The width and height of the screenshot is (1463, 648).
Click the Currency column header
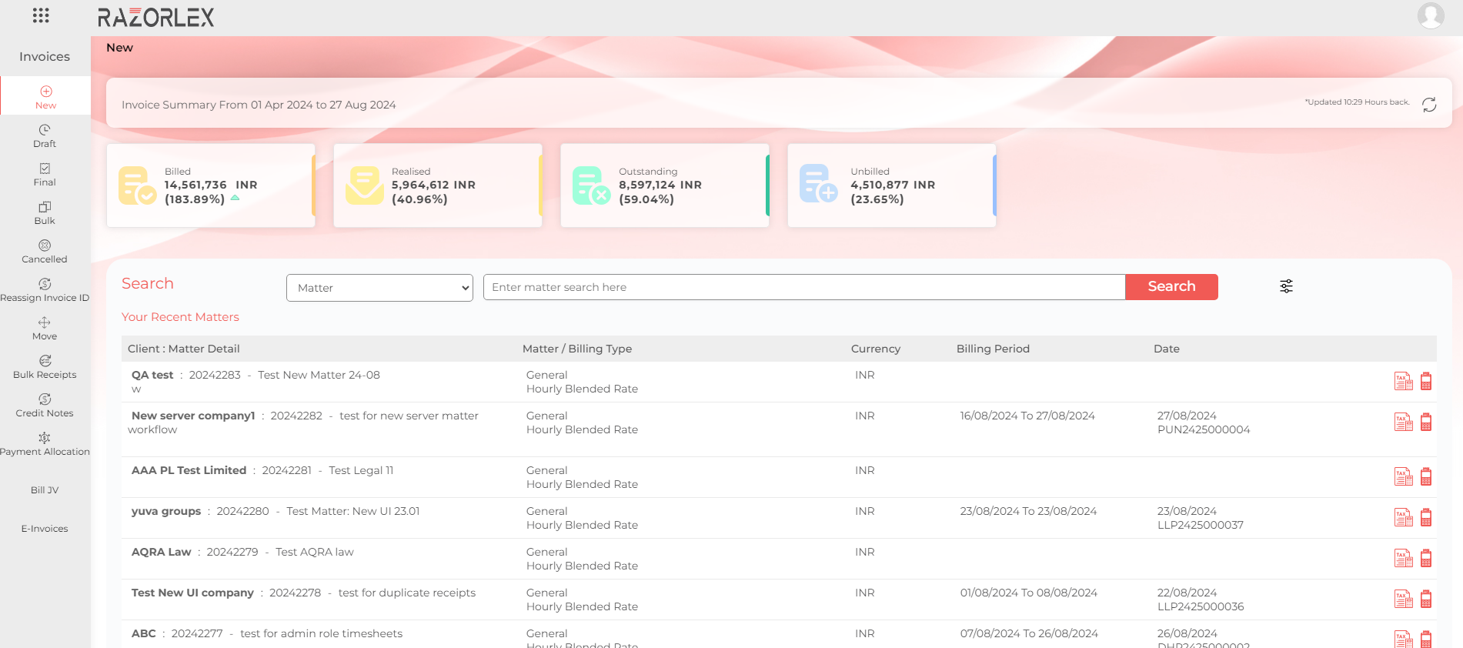(876, 349)
